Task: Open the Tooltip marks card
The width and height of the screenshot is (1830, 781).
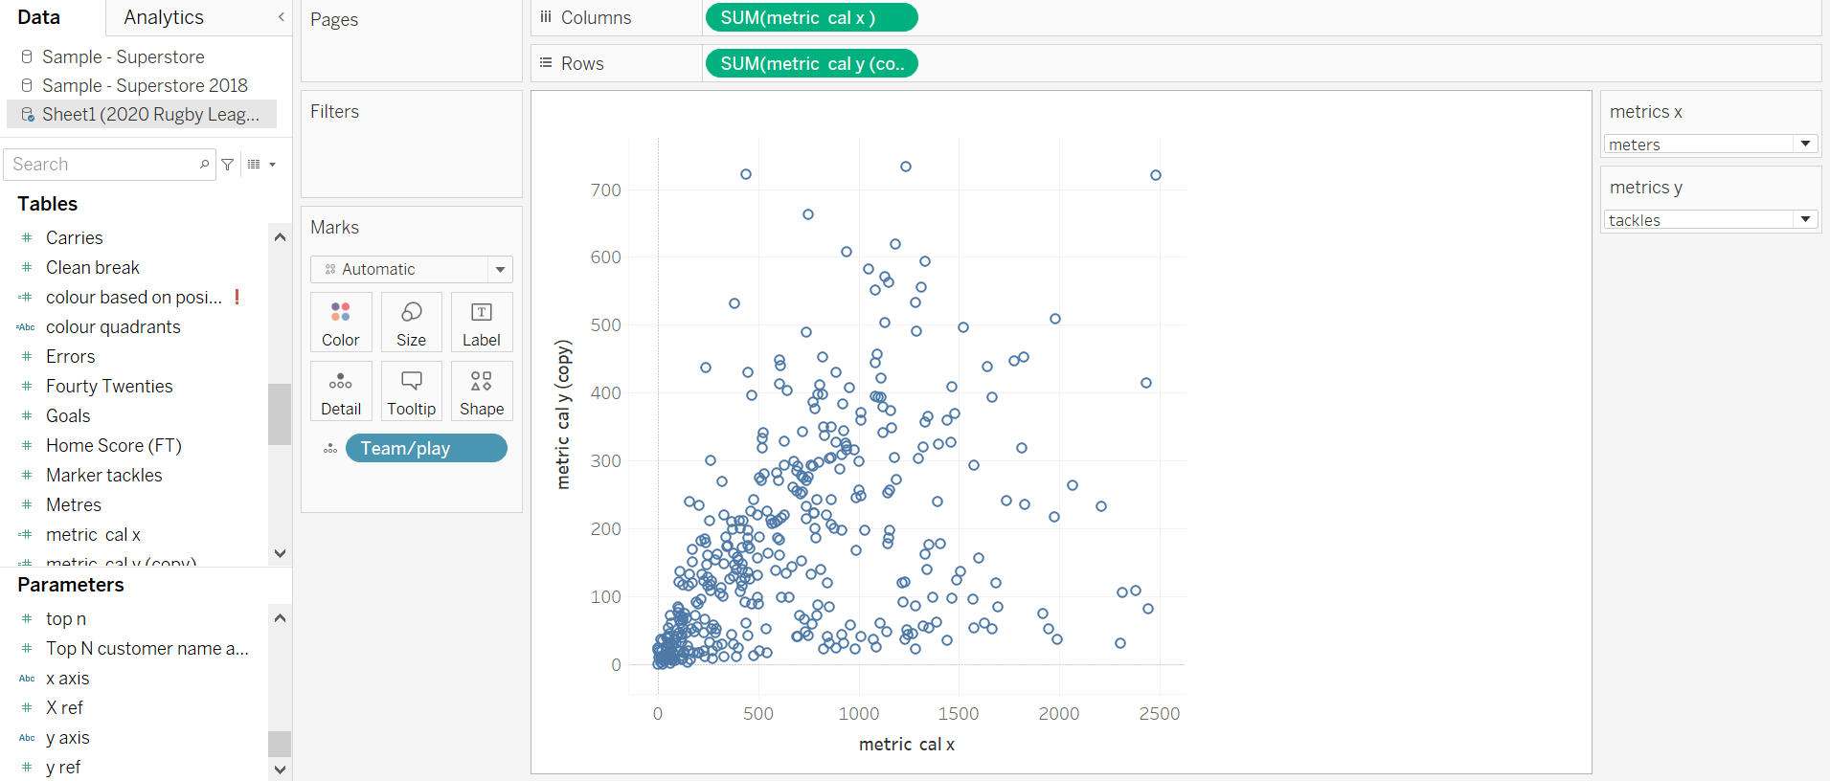Action: click(411, 391)
